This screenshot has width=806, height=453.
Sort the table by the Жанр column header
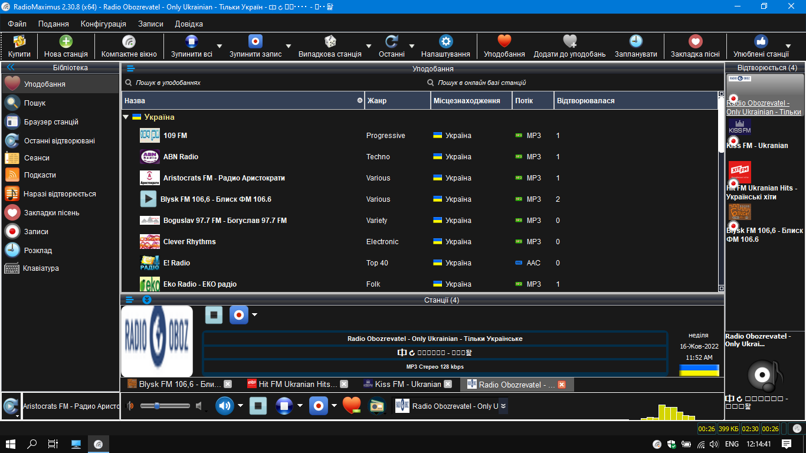398,101
